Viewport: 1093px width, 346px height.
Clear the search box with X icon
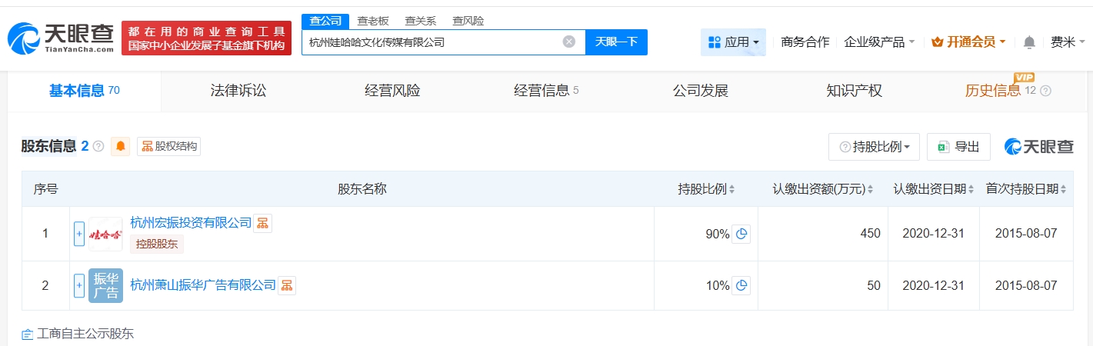pos(569,42)
